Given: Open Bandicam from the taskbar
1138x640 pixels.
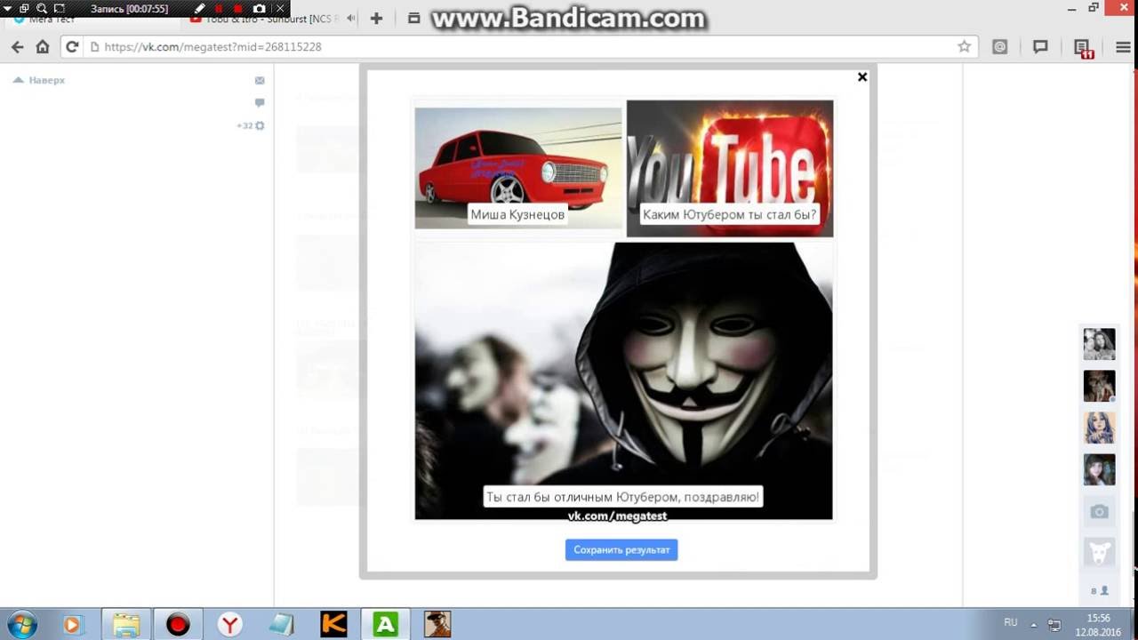Looking at the screenshot, I should pyautogui.click(x=178, y=625).
